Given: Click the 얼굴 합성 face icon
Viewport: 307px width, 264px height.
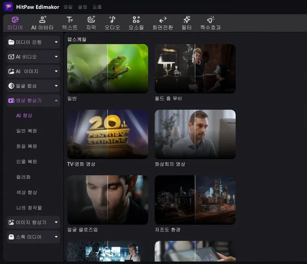Looking at the screenshot, I should point(12,86).
